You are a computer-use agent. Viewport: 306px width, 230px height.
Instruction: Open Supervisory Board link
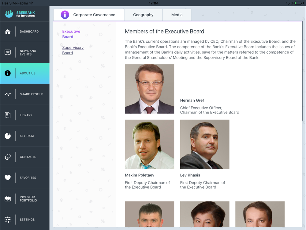[x=73, y=50]
